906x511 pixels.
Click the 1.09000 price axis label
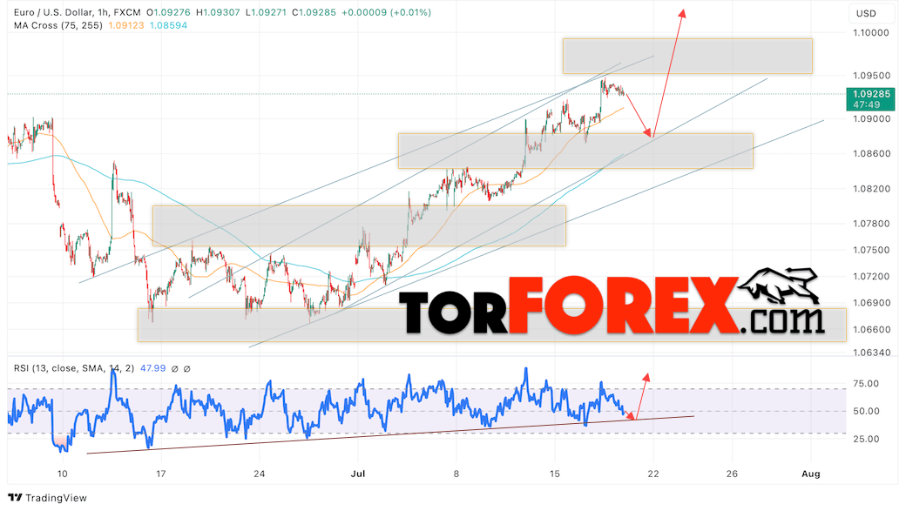point(871,119)
